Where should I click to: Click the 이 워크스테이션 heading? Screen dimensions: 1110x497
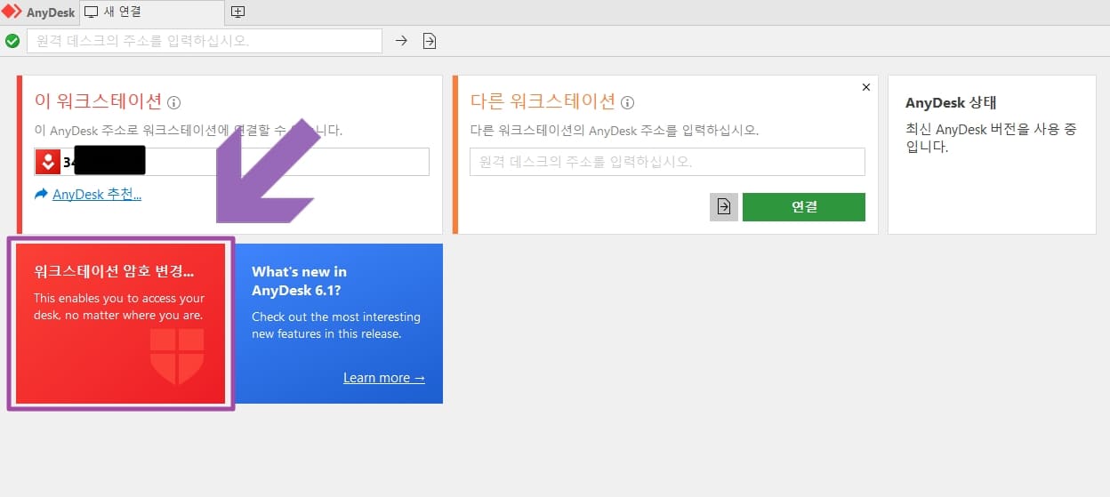98,101
